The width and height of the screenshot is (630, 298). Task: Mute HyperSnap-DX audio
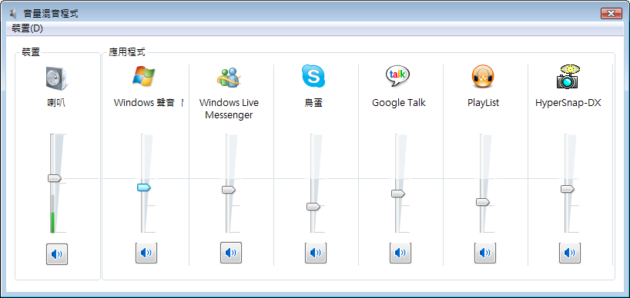pyautogui.click(x=570, y=253)
